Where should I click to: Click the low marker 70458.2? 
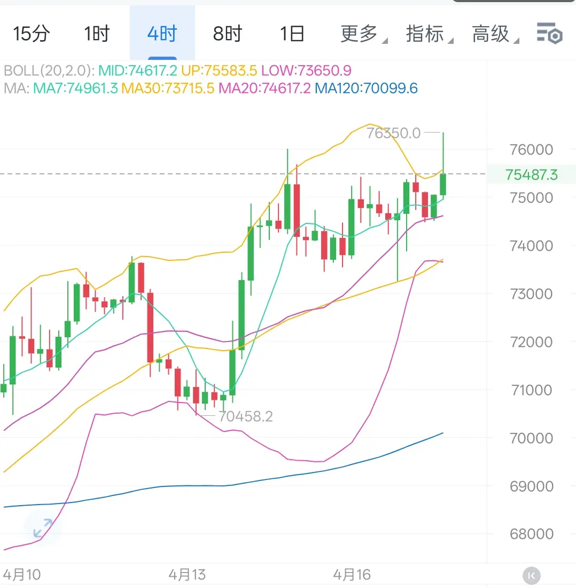coord(245,416)
